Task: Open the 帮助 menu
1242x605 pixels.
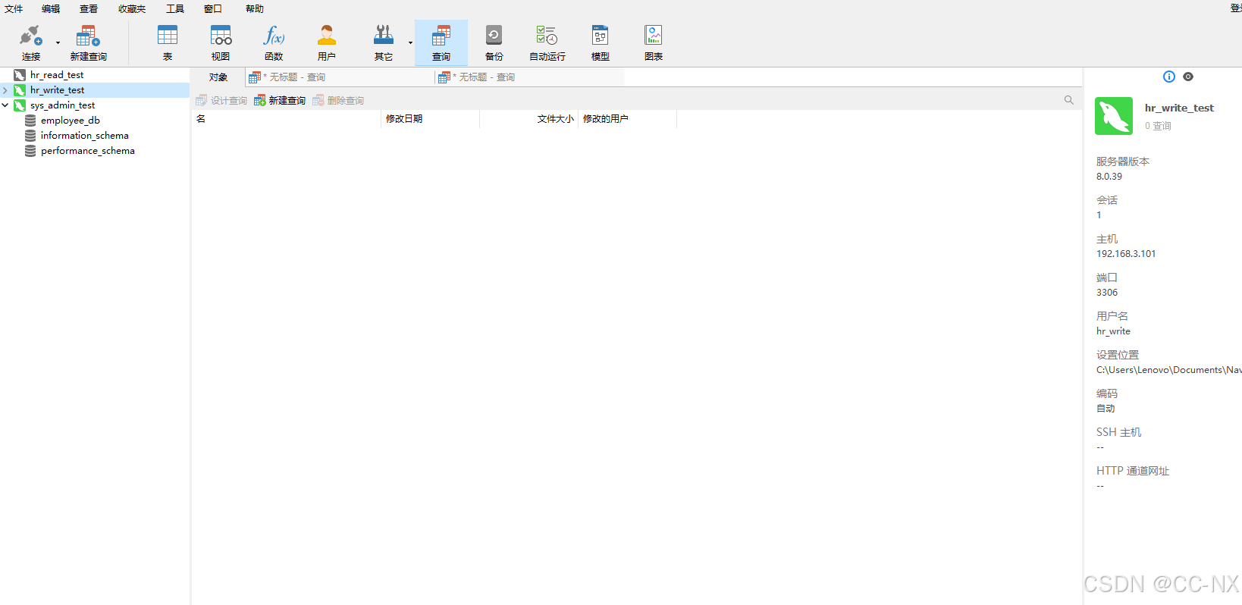Action: (x=255, y=9)
